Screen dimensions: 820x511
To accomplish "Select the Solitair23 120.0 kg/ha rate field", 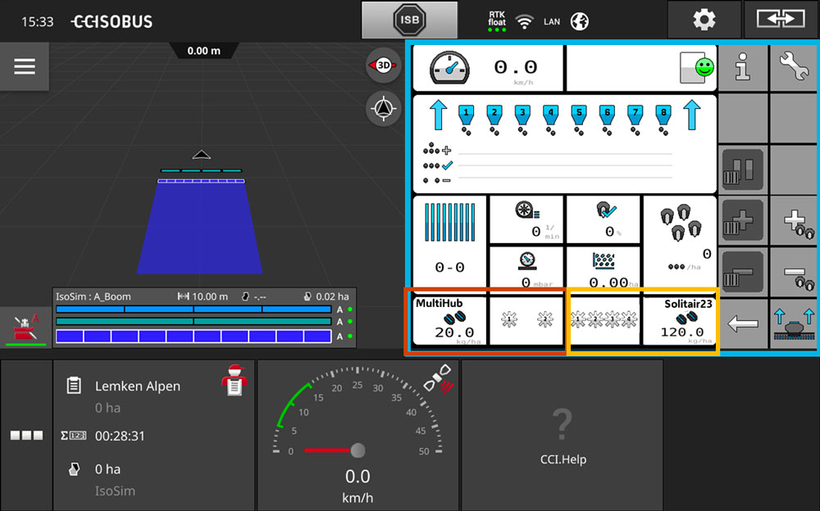I will [x=679, y=321].
